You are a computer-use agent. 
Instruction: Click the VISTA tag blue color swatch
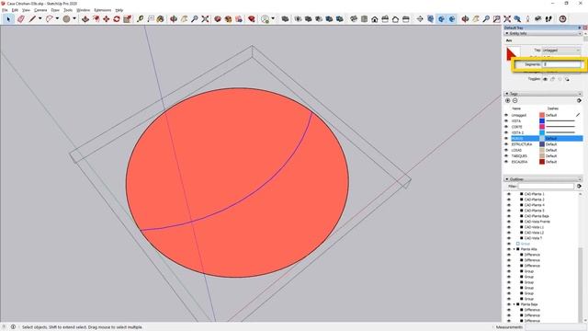(542, 120)
